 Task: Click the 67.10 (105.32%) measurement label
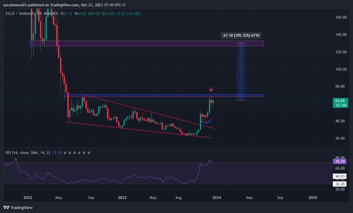click(241, 35)
